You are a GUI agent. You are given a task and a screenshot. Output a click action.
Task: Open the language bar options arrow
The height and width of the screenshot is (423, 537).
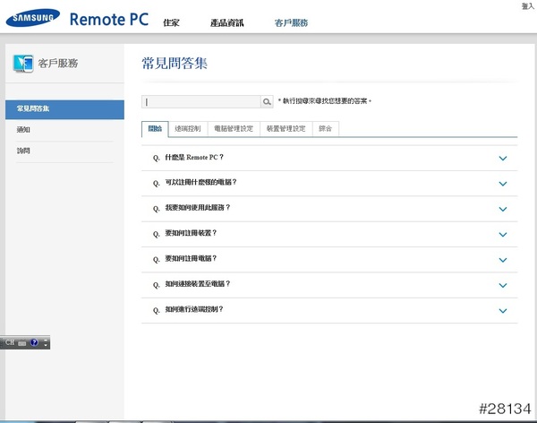[x=46, y=343]
